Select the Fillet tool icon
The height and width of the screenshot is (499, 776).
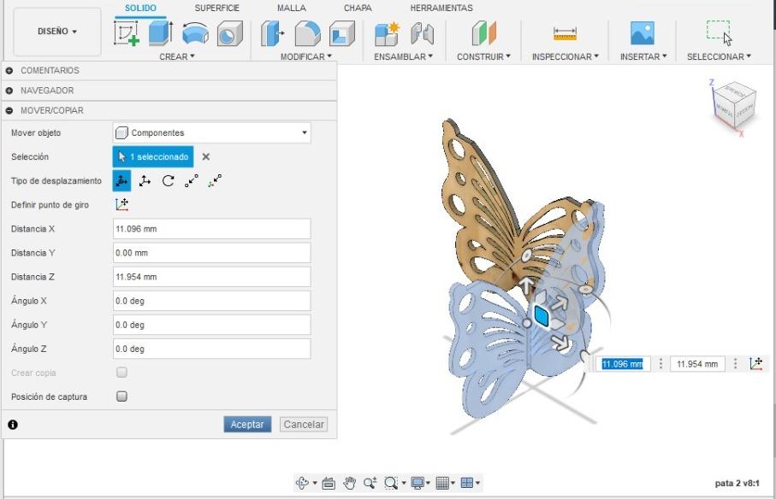pos(307,33)
